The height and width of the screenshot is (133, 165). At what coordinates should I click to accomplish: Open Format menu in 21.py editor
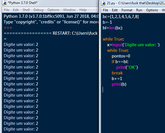coord(127,10)
